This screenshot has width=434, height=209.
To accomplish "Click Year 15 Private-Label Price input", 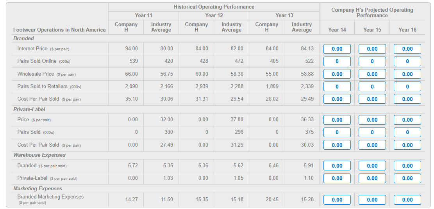I will coord(372,120).
